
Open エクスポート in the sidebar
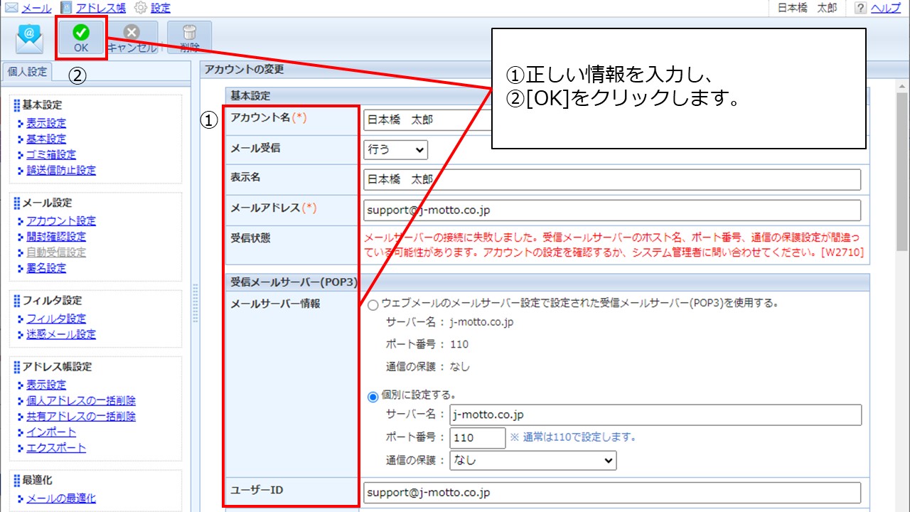pyautogui.click(x=56, y=447)
